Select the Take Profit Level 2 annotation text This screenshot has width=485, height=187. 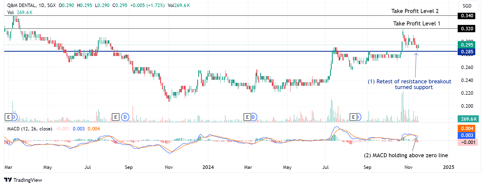pos(415,11)
